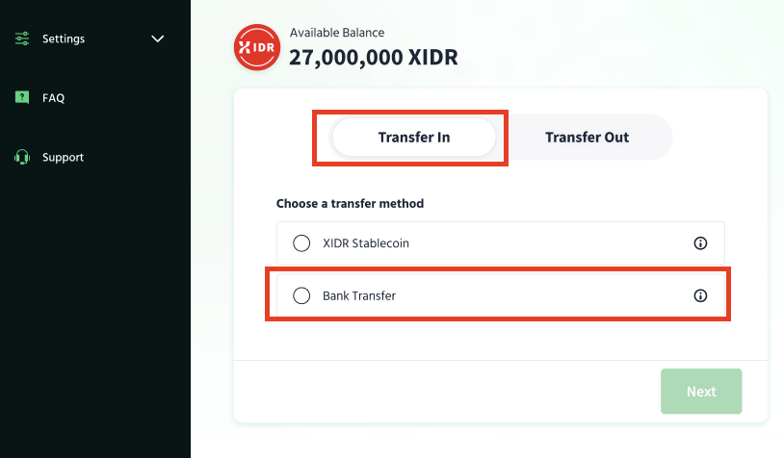This screenshot has height=458, width=784.
Task: Switch to the Transfer In tab
Action: pyautogui.click(x=414, y=138)
